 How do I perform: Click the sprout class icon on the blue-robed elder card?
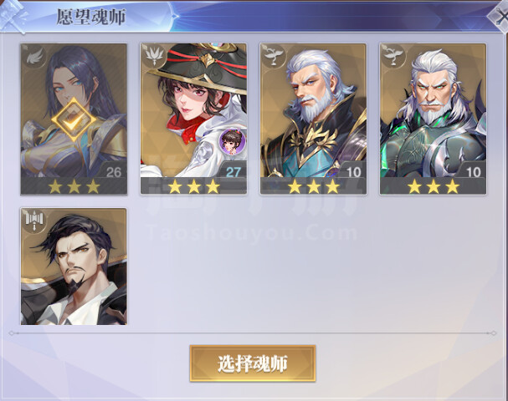275,57
